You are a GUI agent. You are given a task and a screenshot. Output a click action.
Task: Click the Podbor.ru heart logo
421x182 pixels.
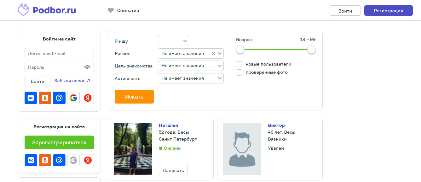point(23,10)
